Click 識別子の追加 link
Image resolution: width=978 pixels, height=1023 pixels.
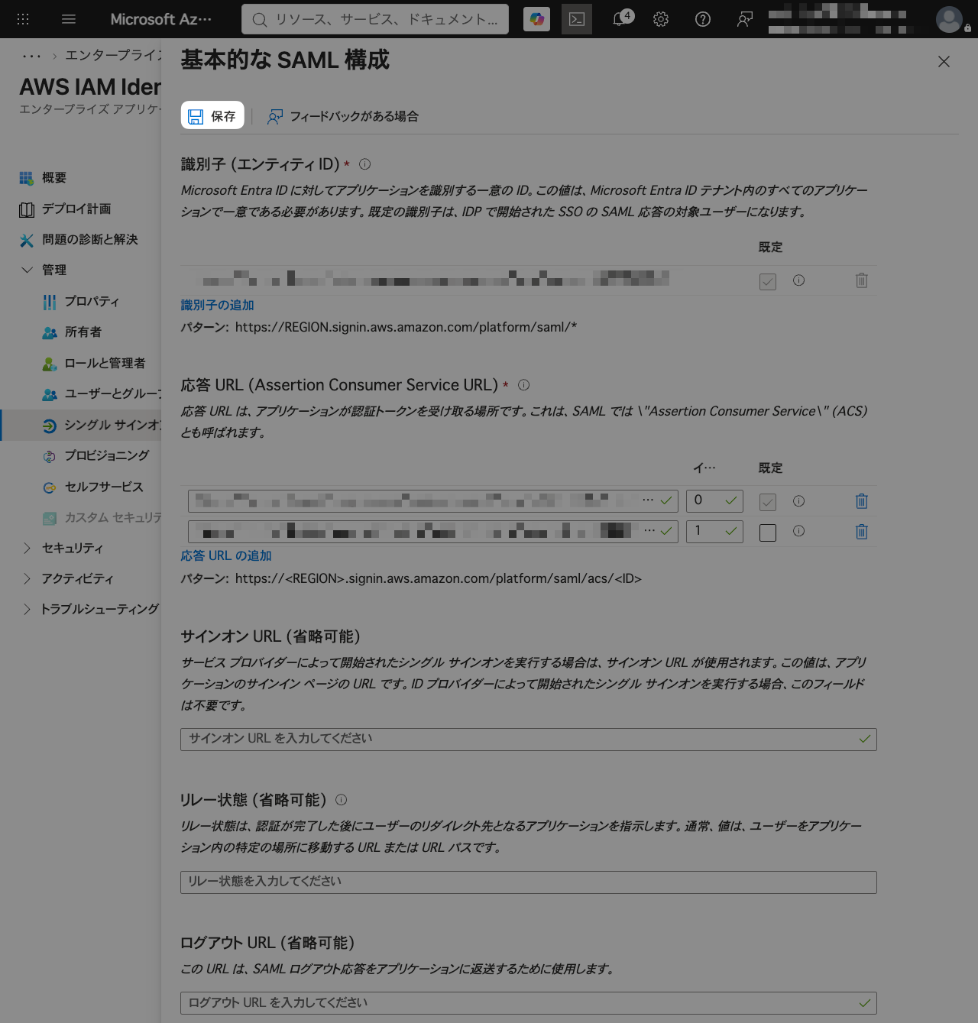[217, 305]
